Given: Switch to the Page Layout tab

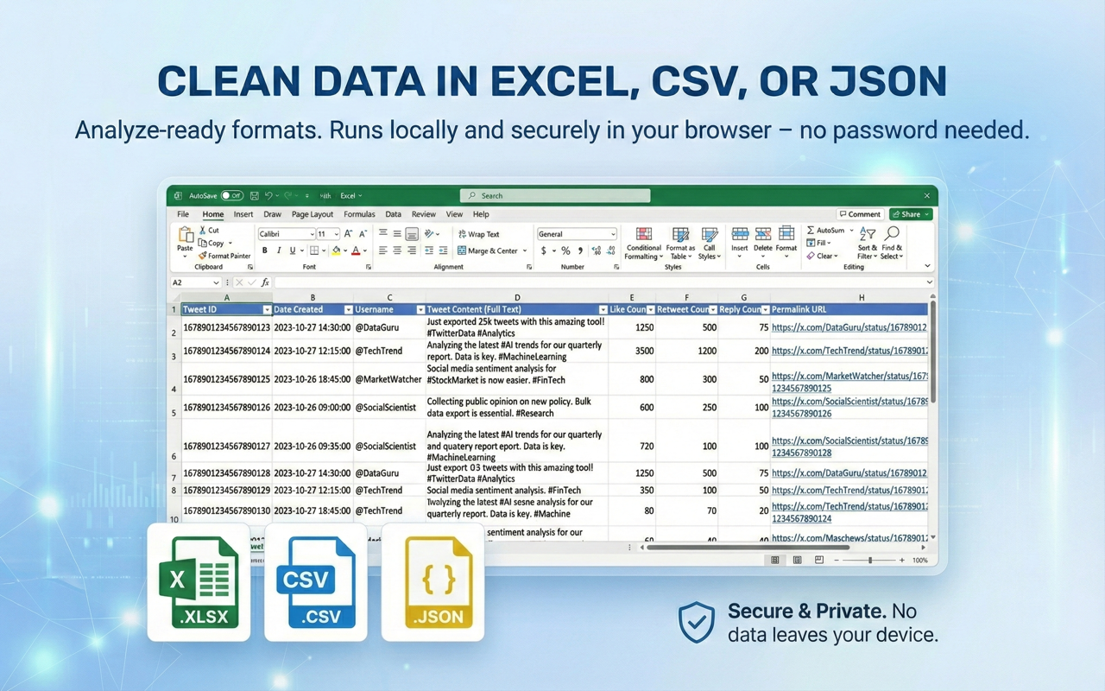Looking at the screenshot, I should [313, 214].
